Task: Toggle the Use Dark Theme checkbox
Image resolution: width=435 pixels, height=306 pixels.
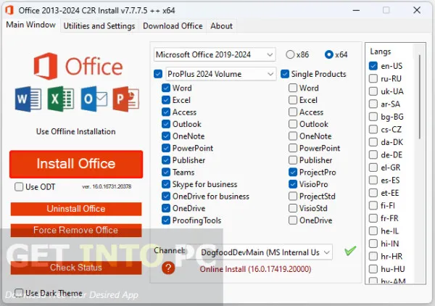Action: [x=19, y=293]
